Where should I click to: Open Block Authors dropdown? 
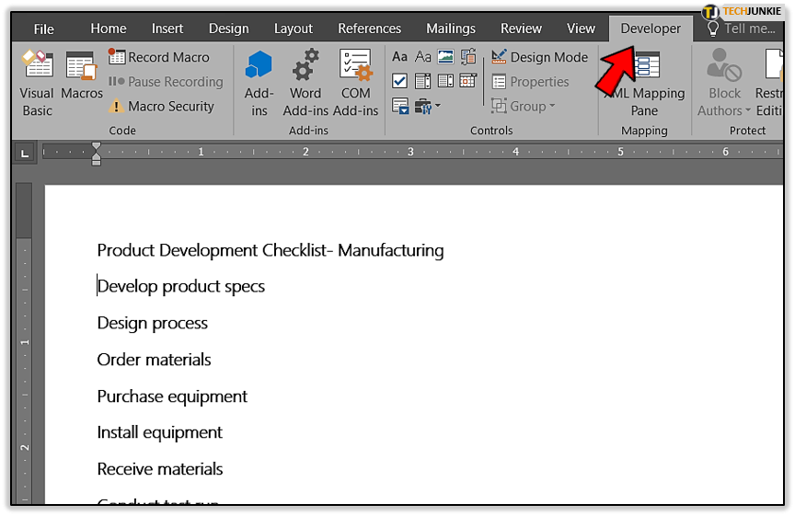724,83
